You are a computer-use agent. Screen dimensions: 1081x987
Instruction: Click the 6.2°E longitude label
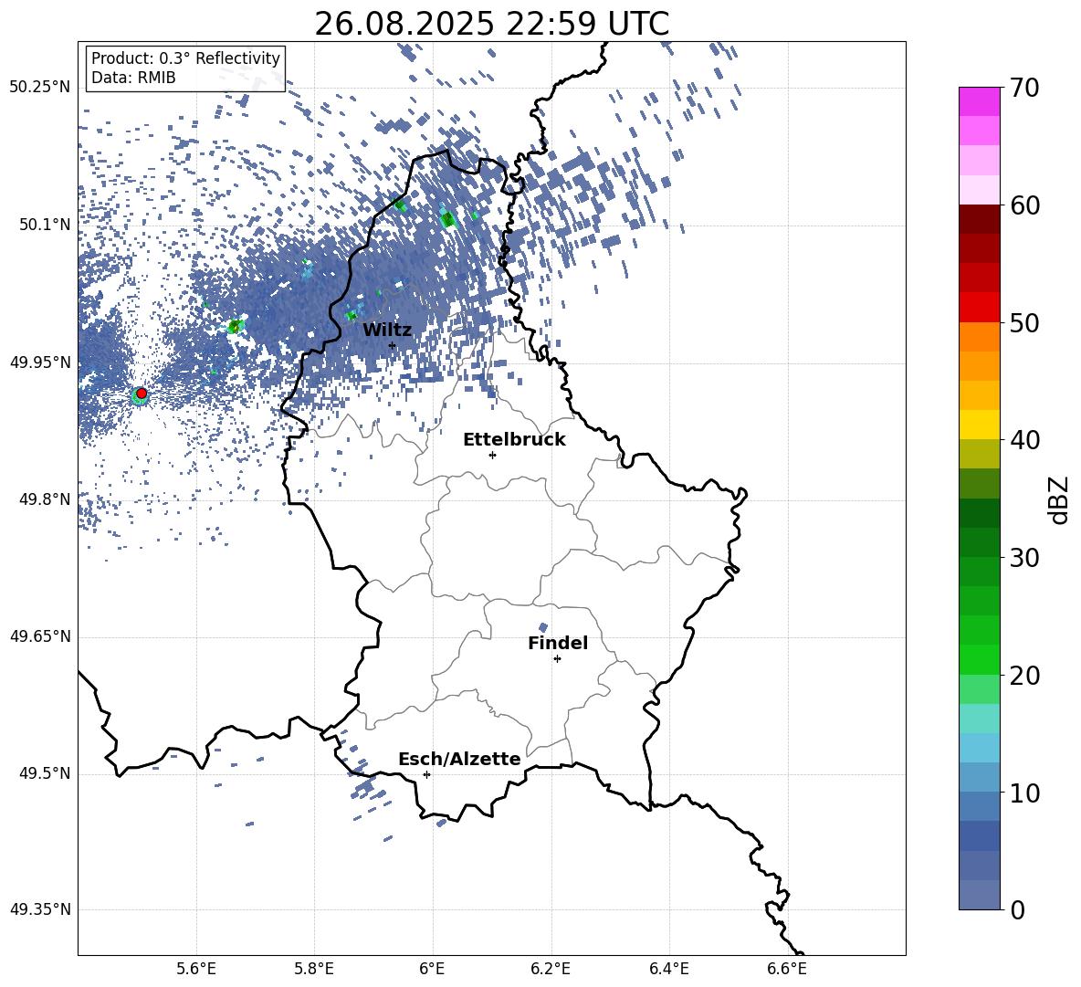pyautogui.click(x=551, y=970)
